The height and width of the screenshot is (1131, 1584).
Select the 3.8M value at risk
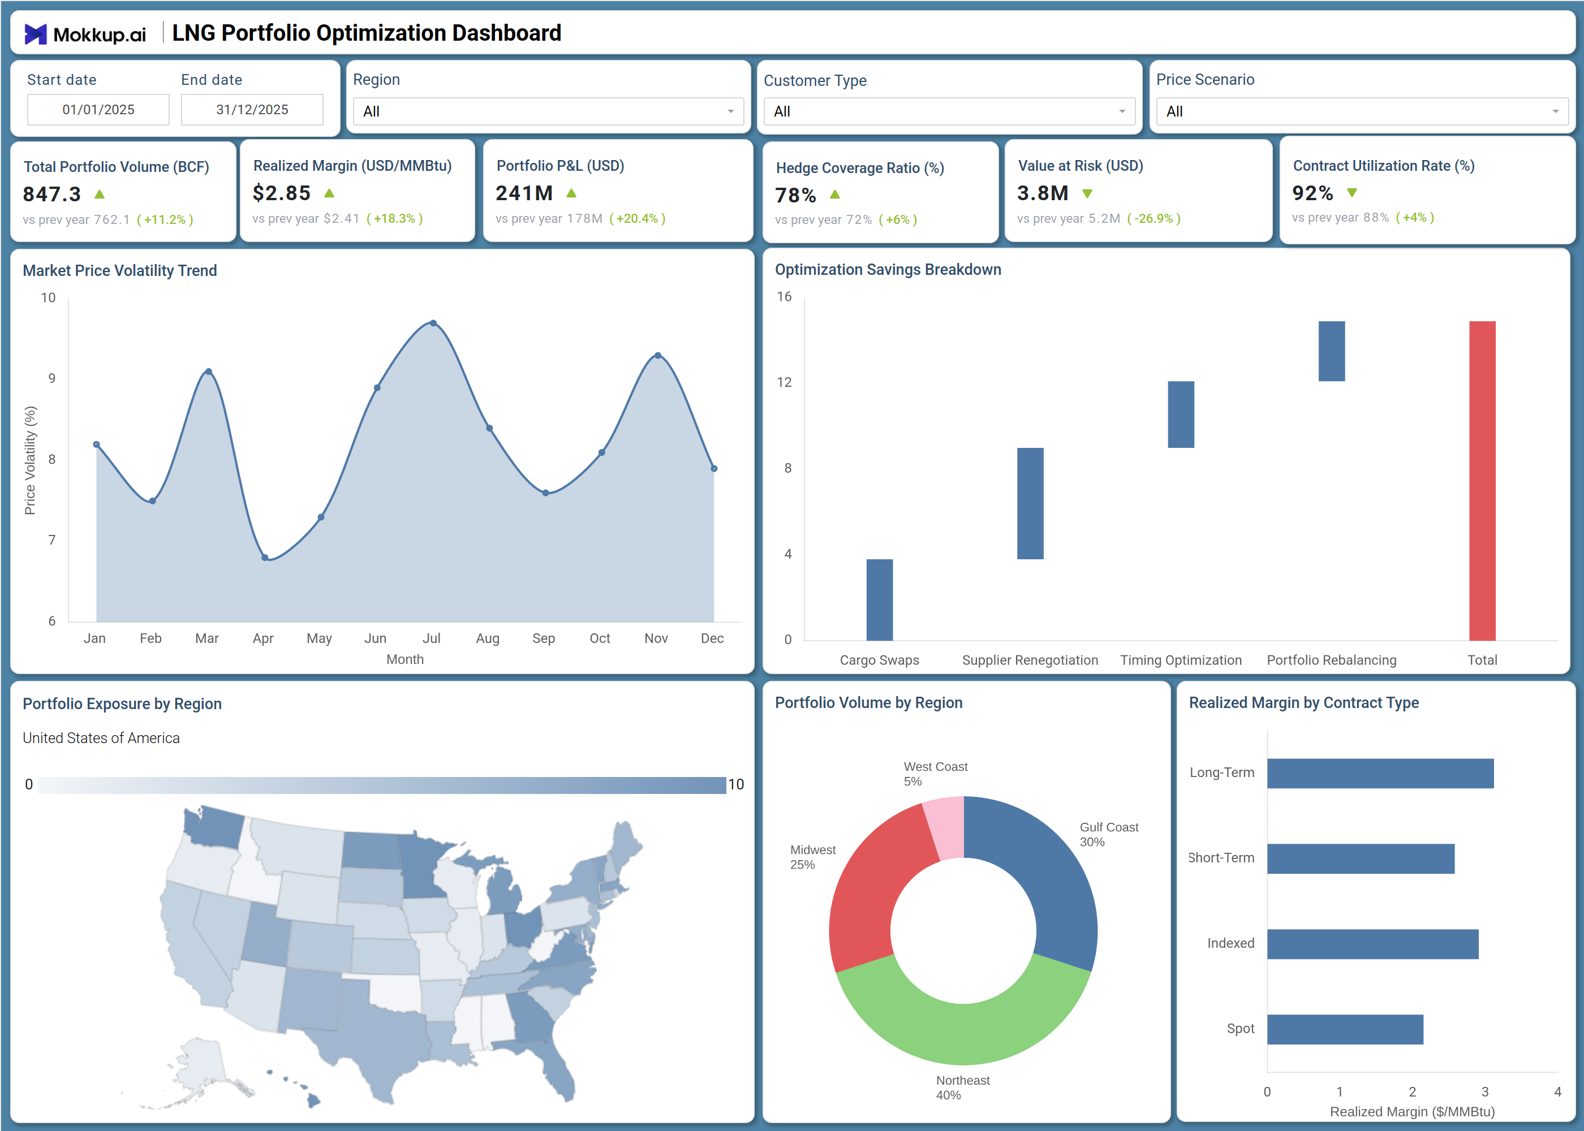click(1043, 193)
